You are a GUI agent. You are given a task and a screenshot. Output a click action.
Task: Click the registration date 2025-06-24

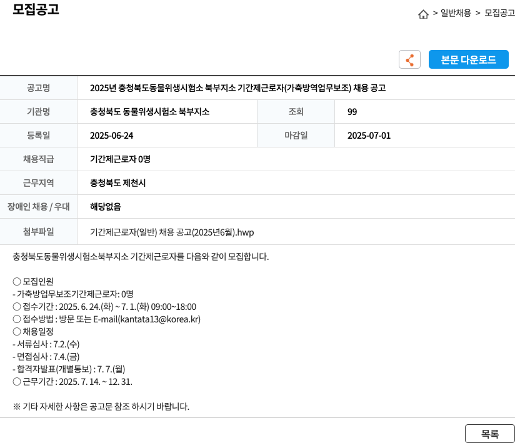(112, 136)
